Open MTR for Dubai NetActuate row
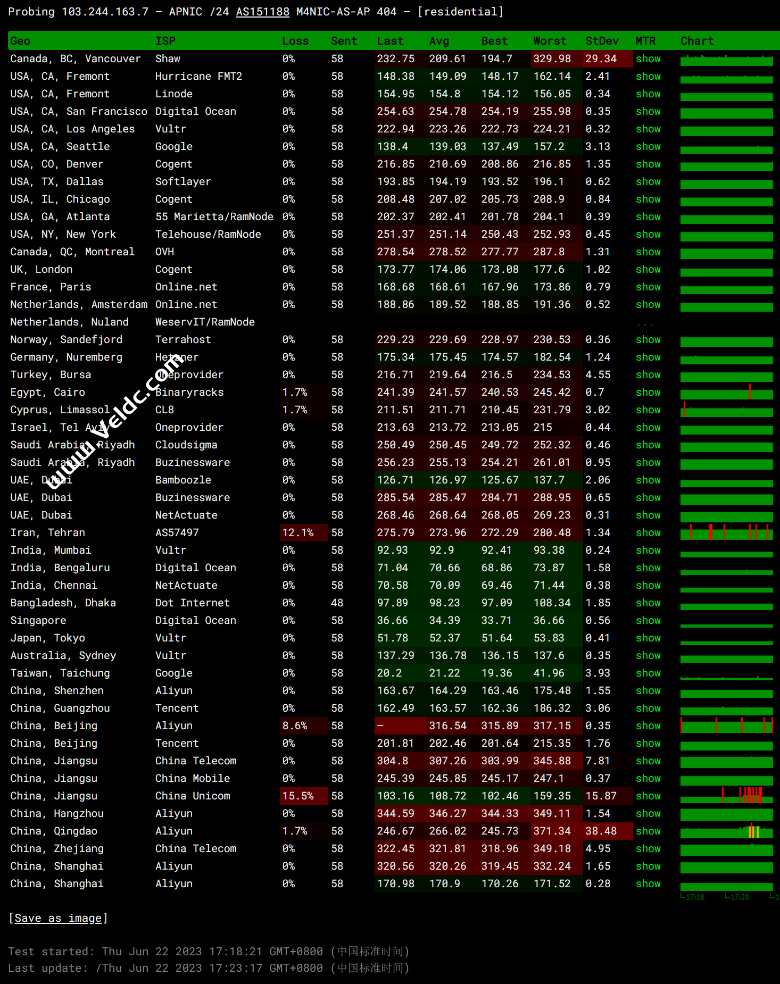This screenshot has height=984, width=780. click(x=648, y=515)
